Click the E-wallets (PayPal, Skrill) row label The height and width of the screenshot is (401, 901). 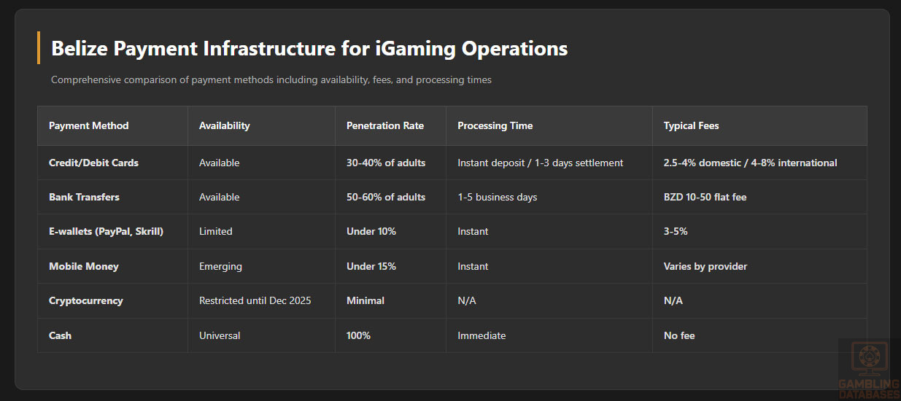[106, 231]
